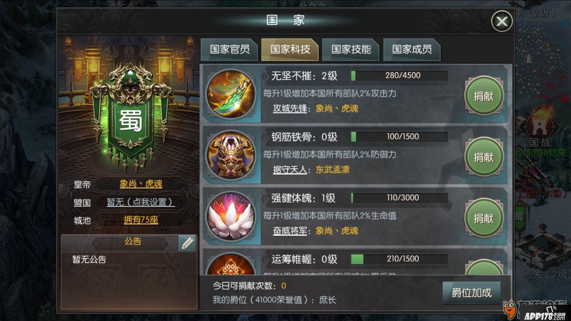Close the 国家 panel with X
This screenshot has height=321, width=571.
tap(502, 21)
